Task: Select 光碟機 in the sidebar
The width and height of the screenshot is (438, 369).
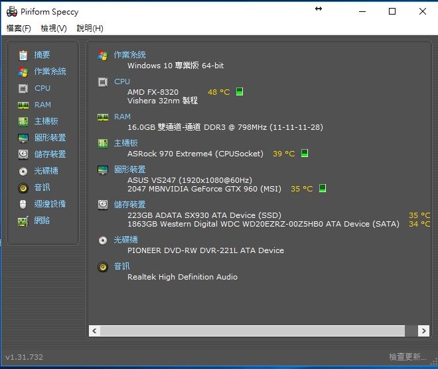Action: (46, 171)
